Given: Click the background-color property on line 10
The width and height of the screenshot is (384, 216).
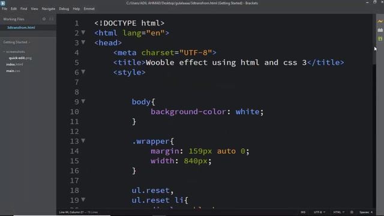Looking at the screenshot, I should (188, 112).
